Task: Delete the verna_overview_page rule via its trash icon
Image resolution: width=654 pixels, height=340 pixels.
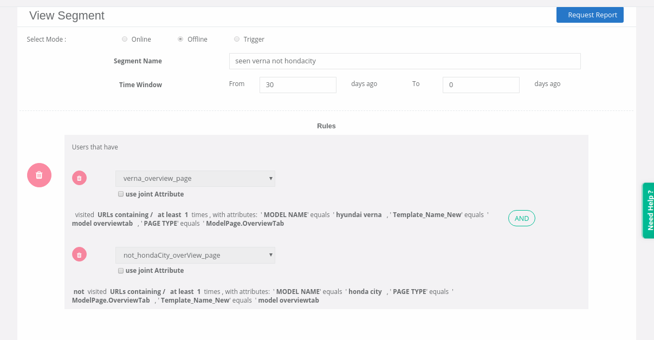Action: click(79, 178)
